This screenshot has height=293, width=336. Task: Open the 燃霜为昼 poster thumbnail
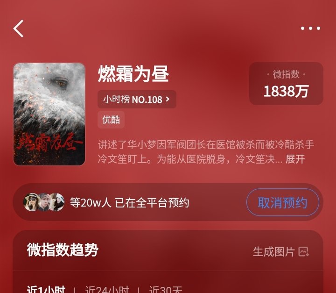(49, 114)
